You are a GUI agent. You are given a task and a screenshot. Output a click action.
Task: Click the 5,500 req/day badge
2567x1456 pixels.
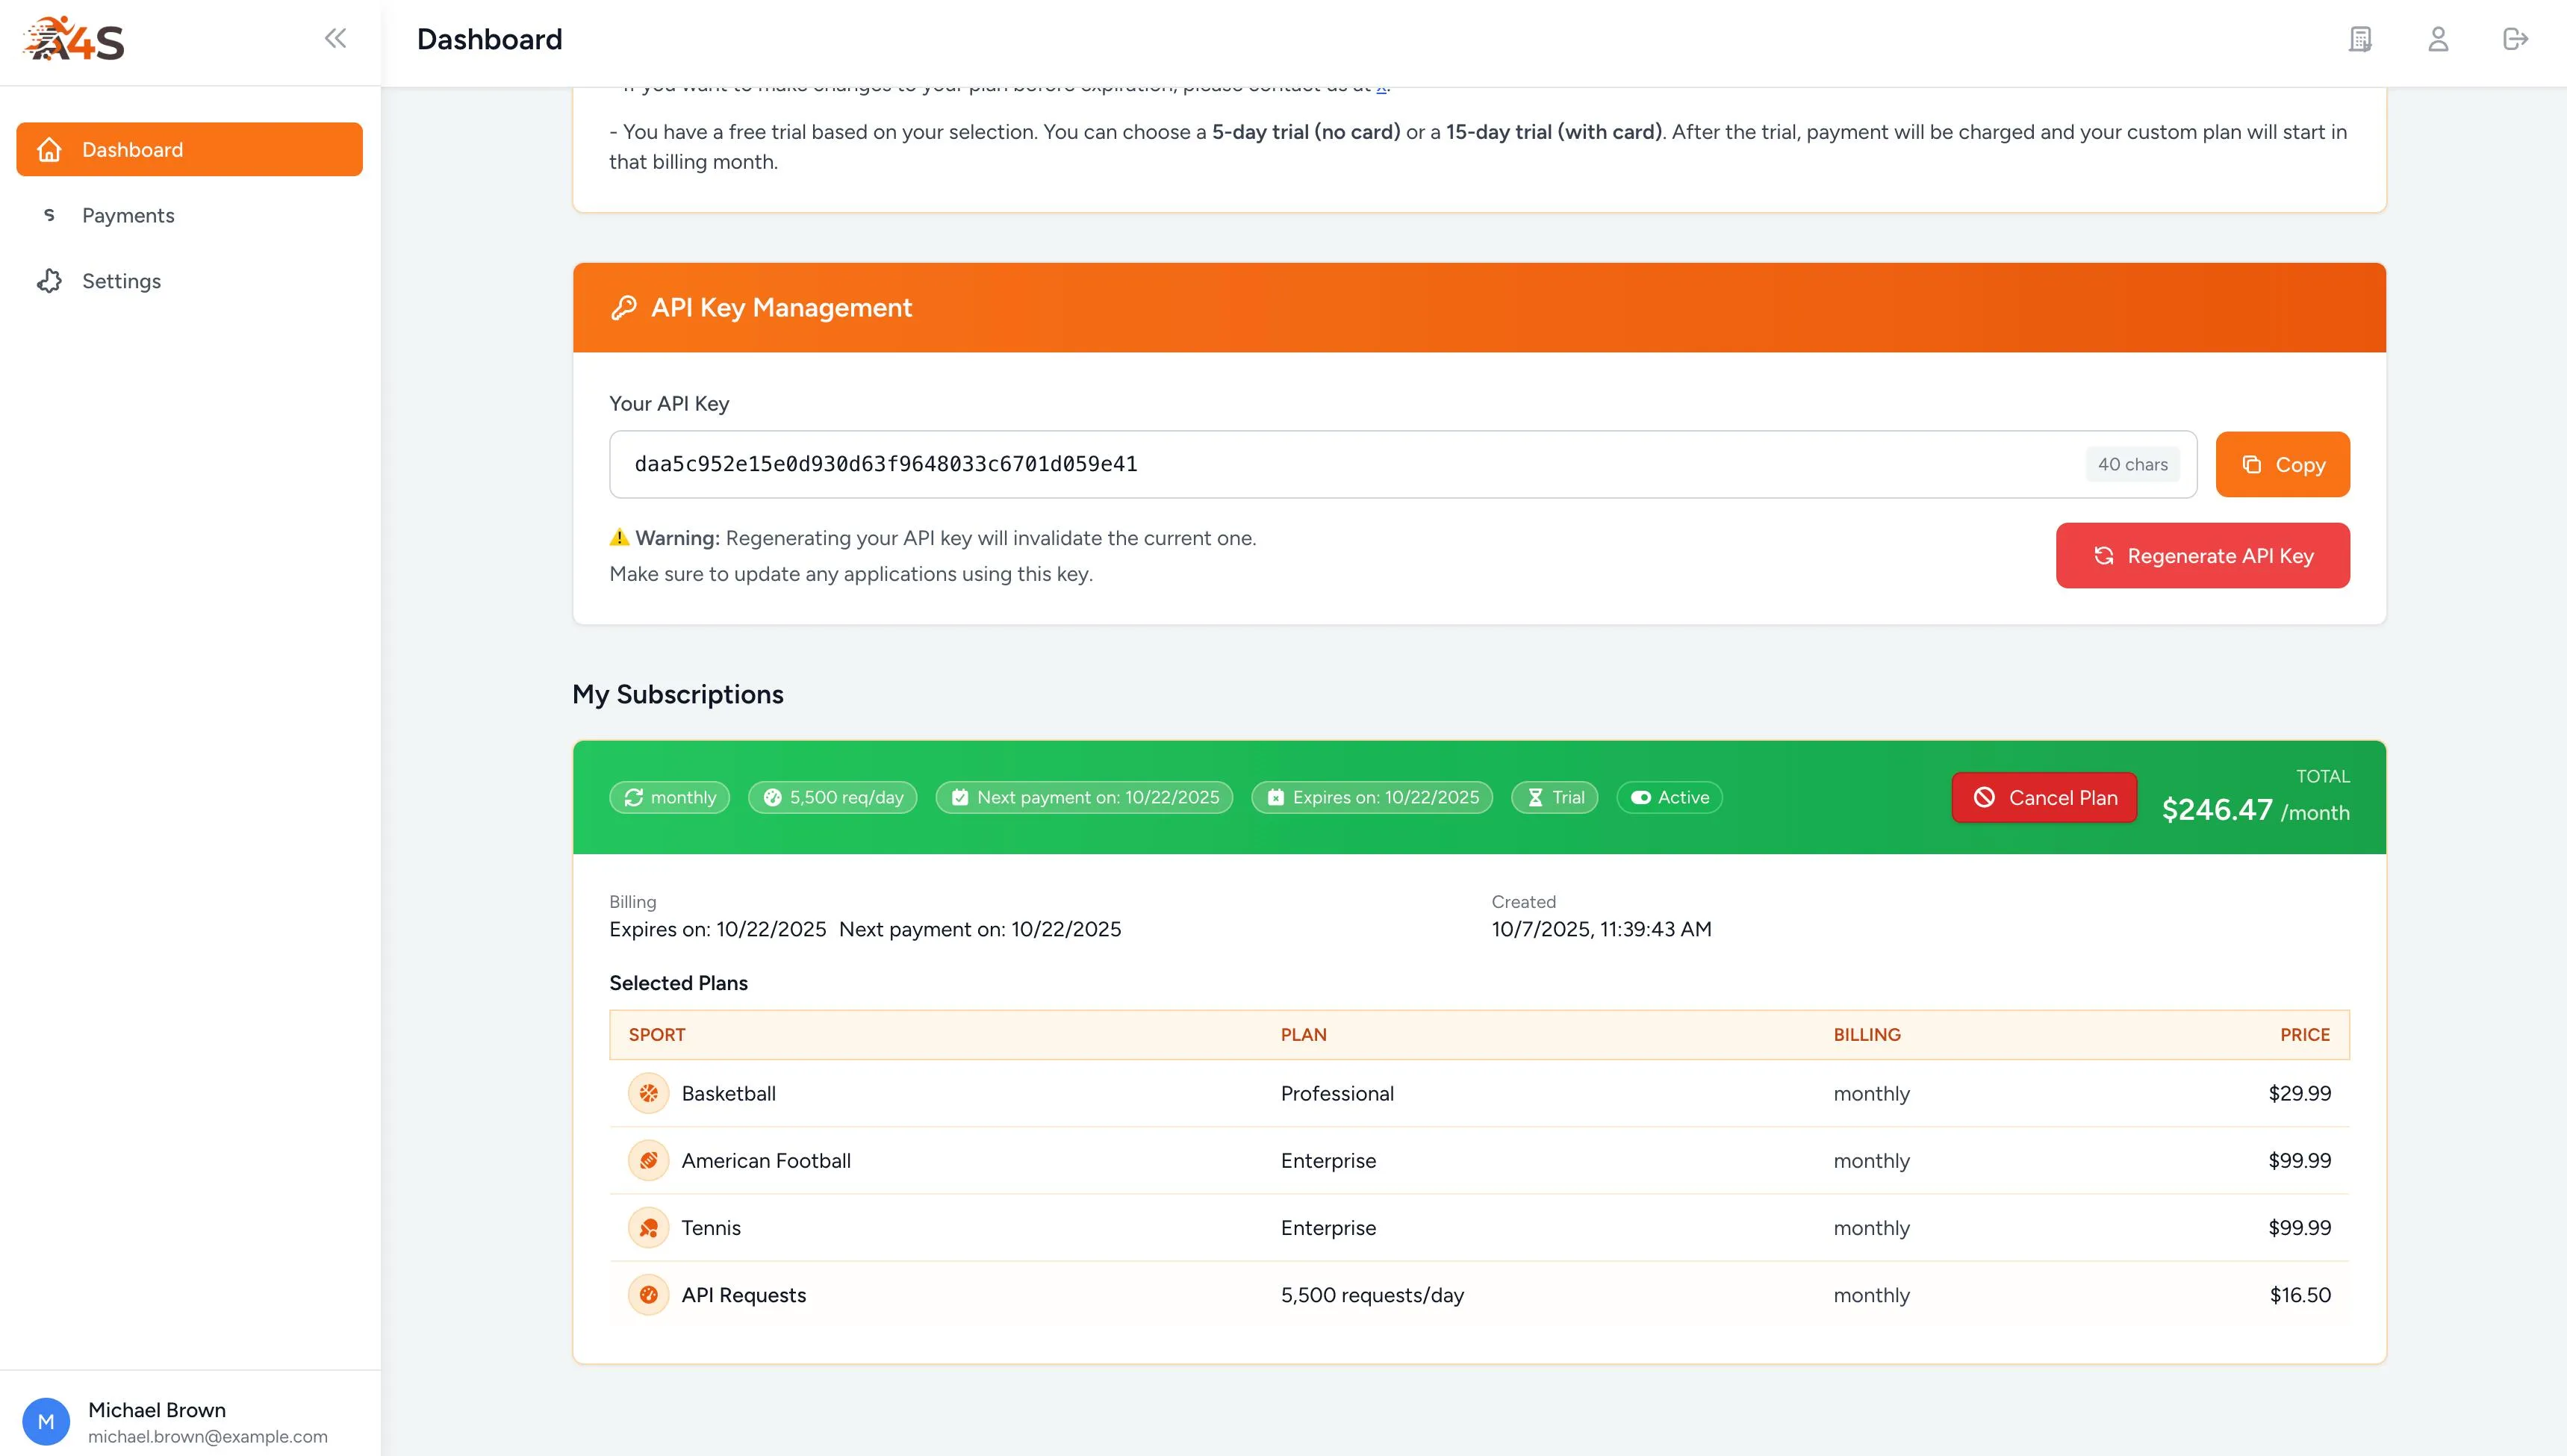[832, 797]
